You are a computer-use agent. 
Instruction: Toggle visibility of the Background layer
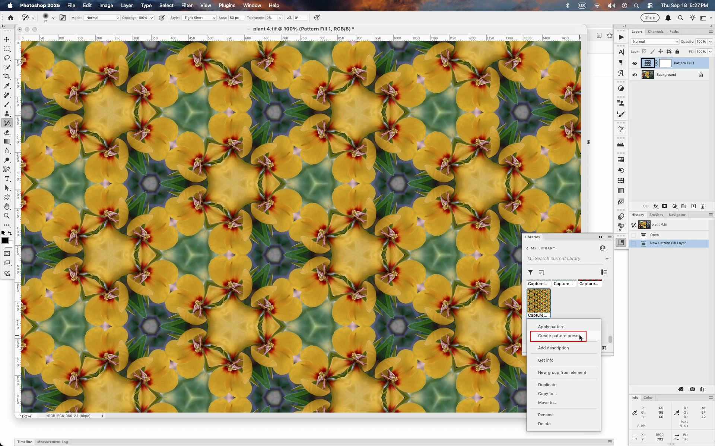coord(635,75)
